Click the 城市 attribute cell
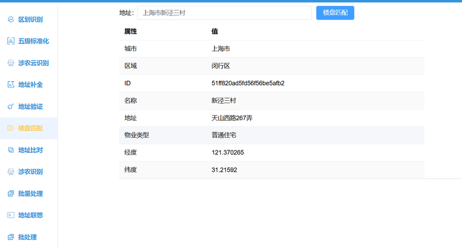Viewport: 462px width, 249px height. coord(131,49)
